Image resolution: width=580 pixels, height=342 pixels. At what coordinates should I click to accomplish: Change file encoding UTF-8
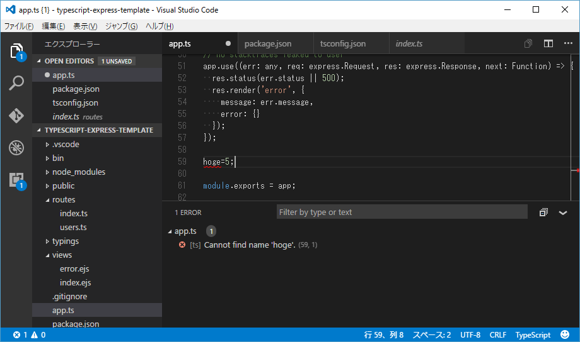[470, 334]
